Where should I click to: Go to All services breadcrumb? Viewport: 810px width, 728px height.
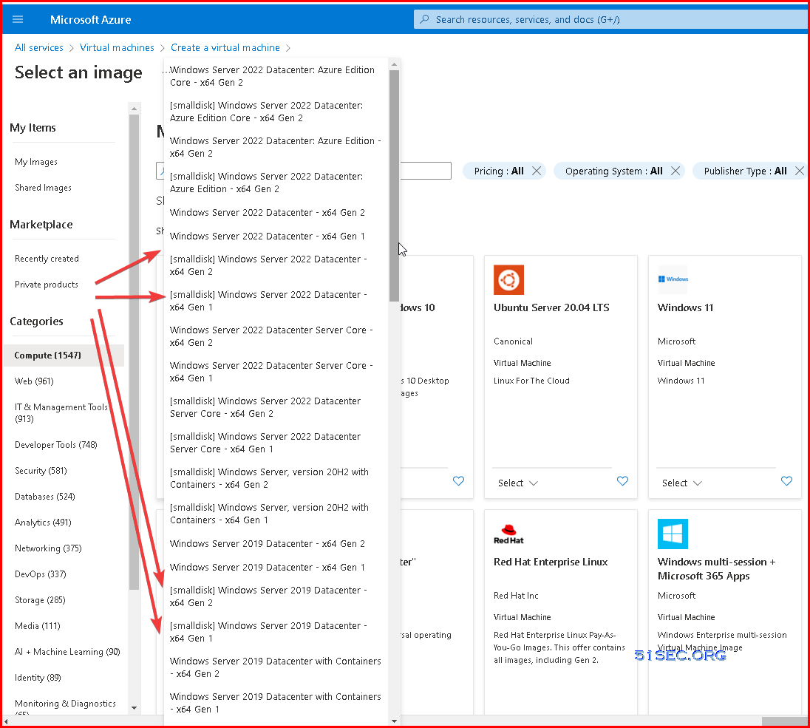coord(38,47)
